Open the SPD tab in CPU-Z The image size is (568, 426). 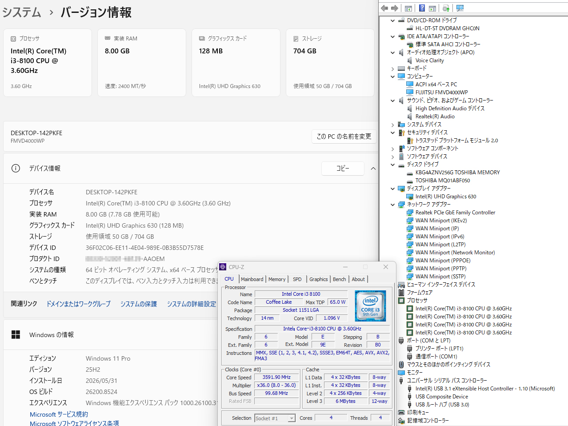click(297, 279)
